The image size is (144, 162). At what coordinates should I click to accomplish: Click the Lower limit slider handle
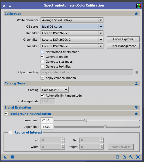click(x=85, y=120)
